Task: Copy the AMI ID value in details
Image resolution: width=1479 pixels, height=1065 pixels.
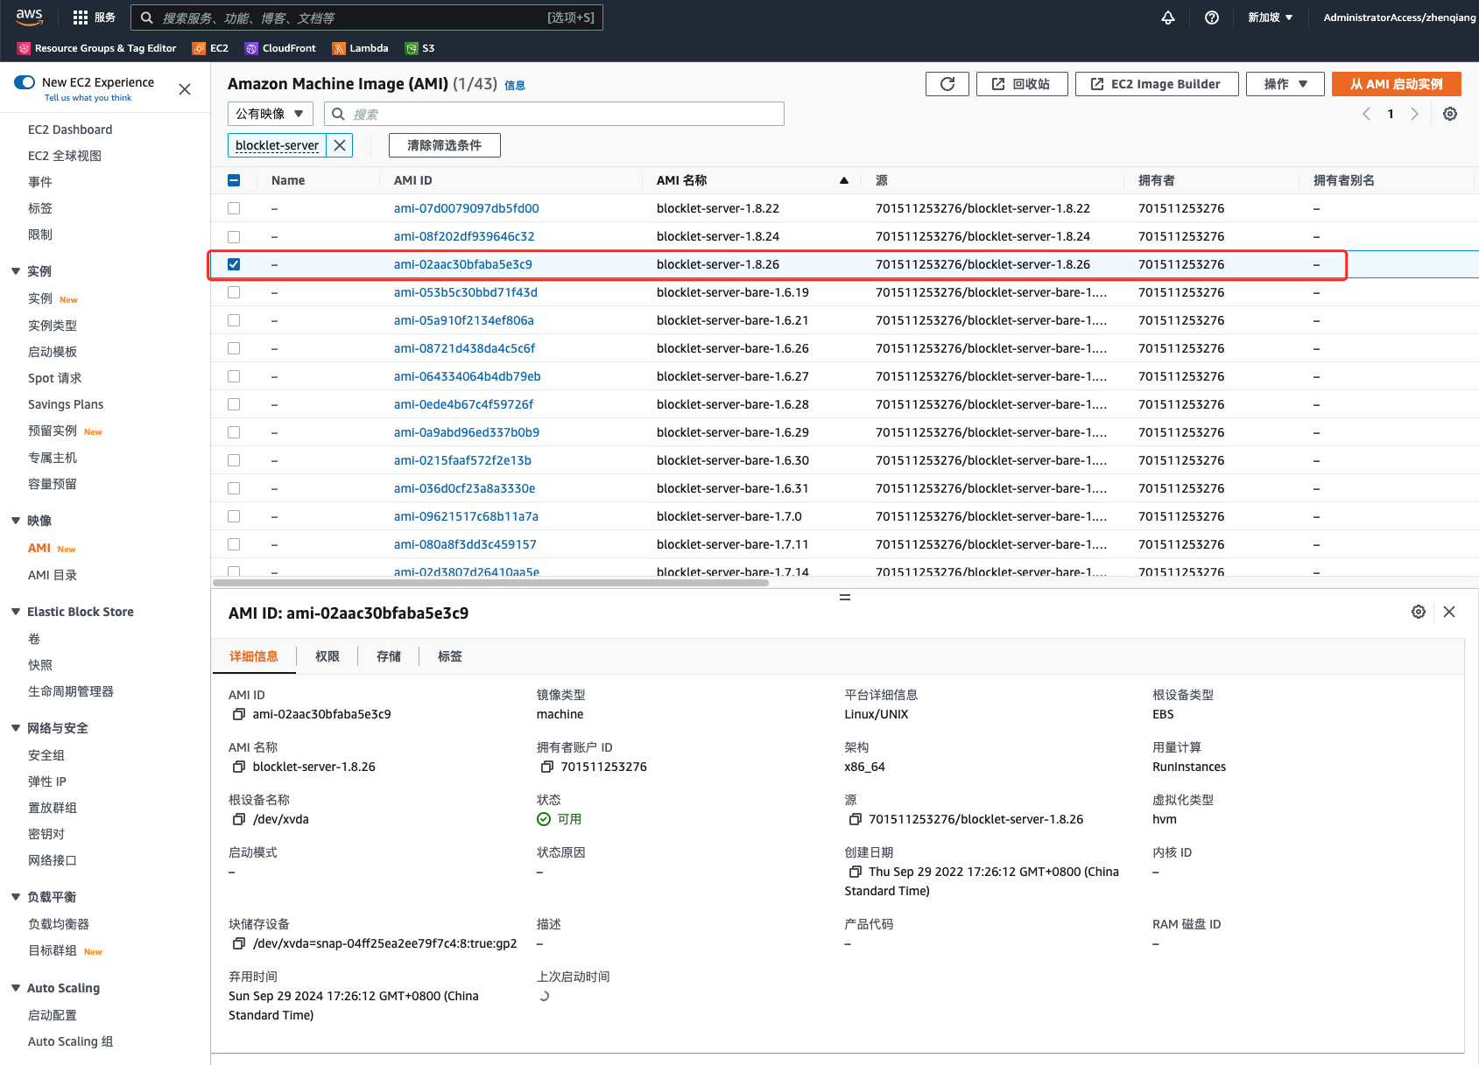Action: pyautogui.click(x=238, y=714)
